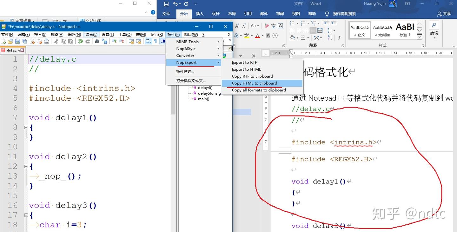Click the red font color button in Word

click(x=257, y=36)
